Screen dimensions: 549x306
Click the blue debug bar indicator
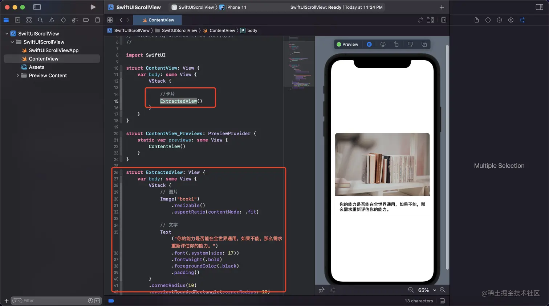(111, 301)
